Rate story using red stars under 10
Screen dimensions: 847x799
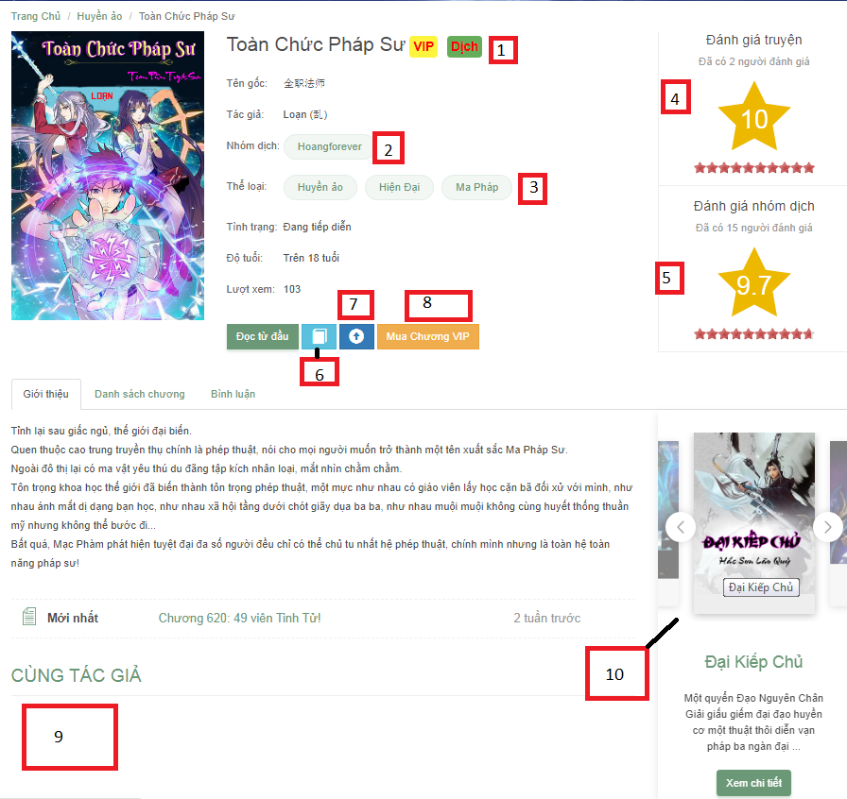(x=754, y=168)
